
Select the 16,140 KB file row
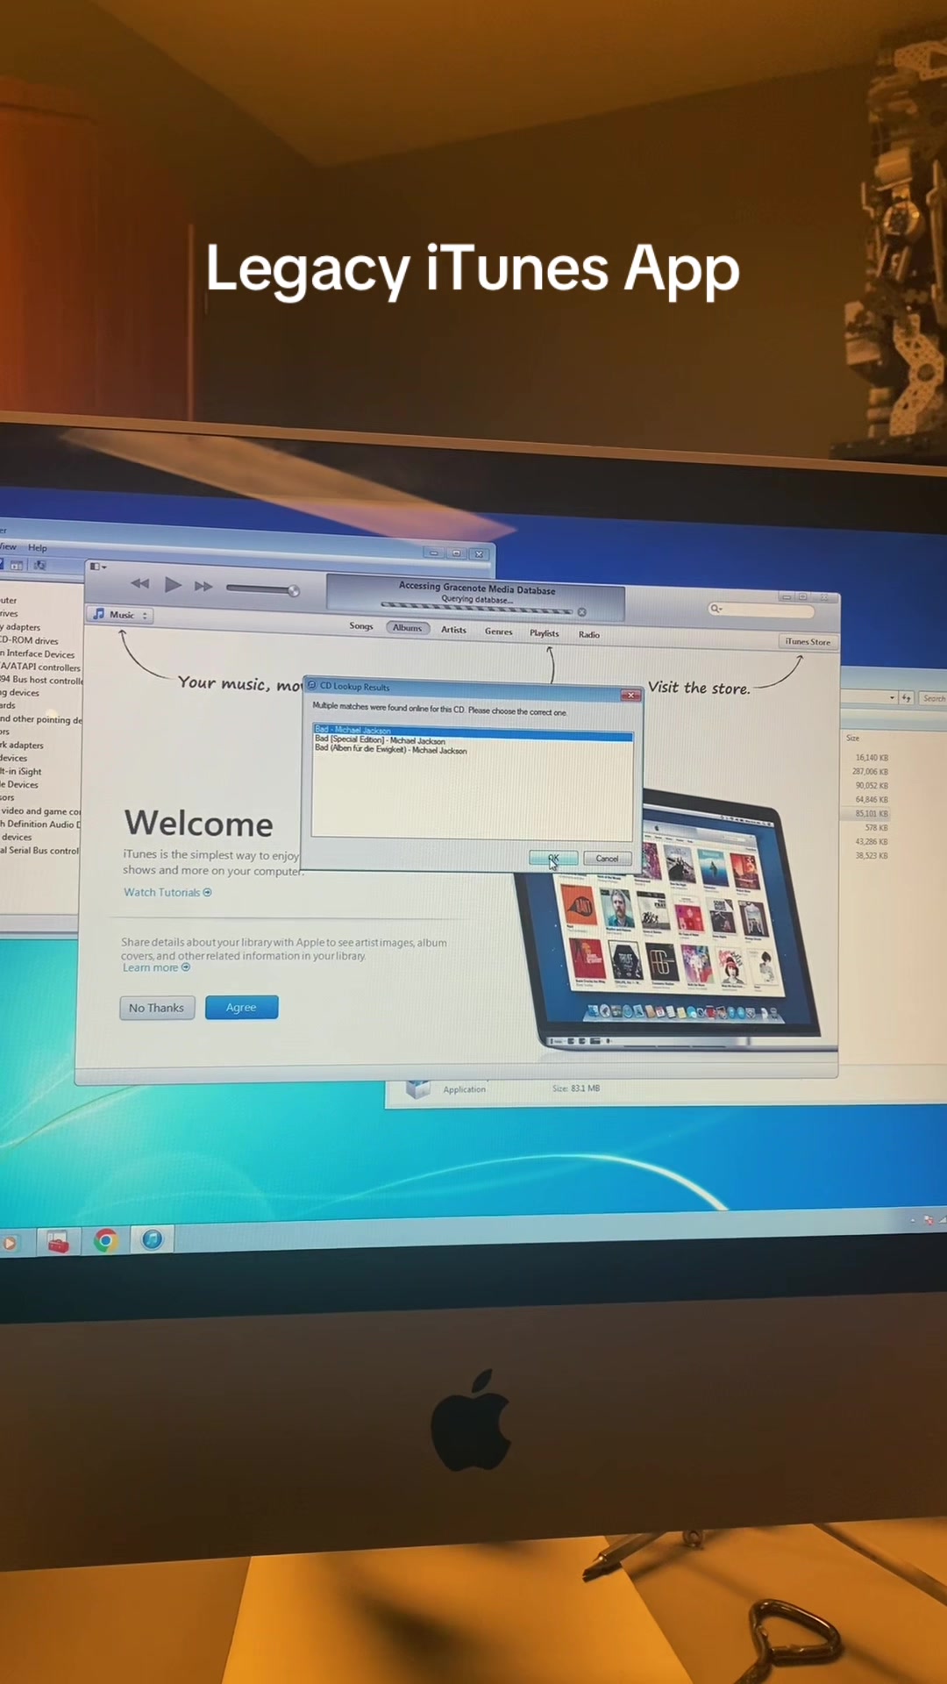(x=872, y=757)
